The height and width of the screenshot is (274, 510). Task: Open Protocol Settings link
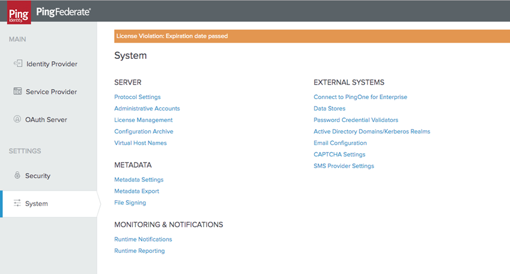(137, 97)
